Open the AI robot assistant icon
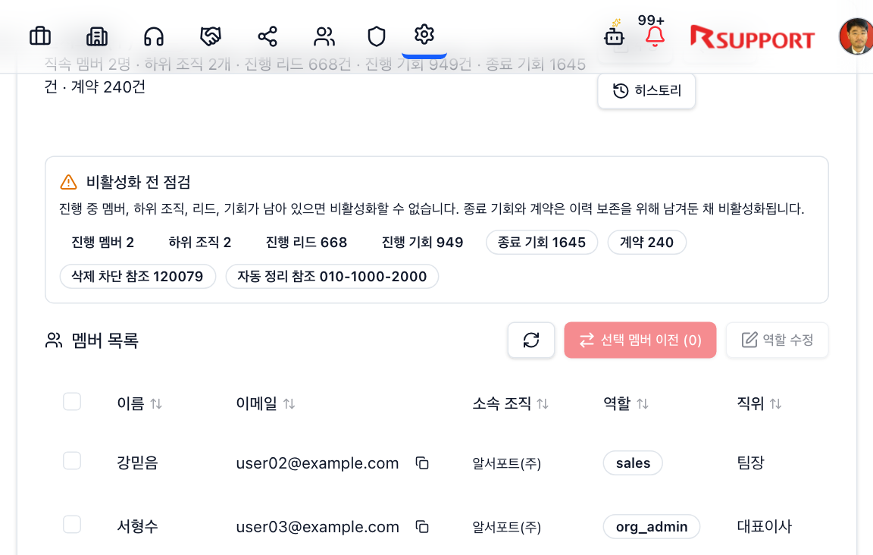Viewport: 873px width, 555px height. [614, 36]
